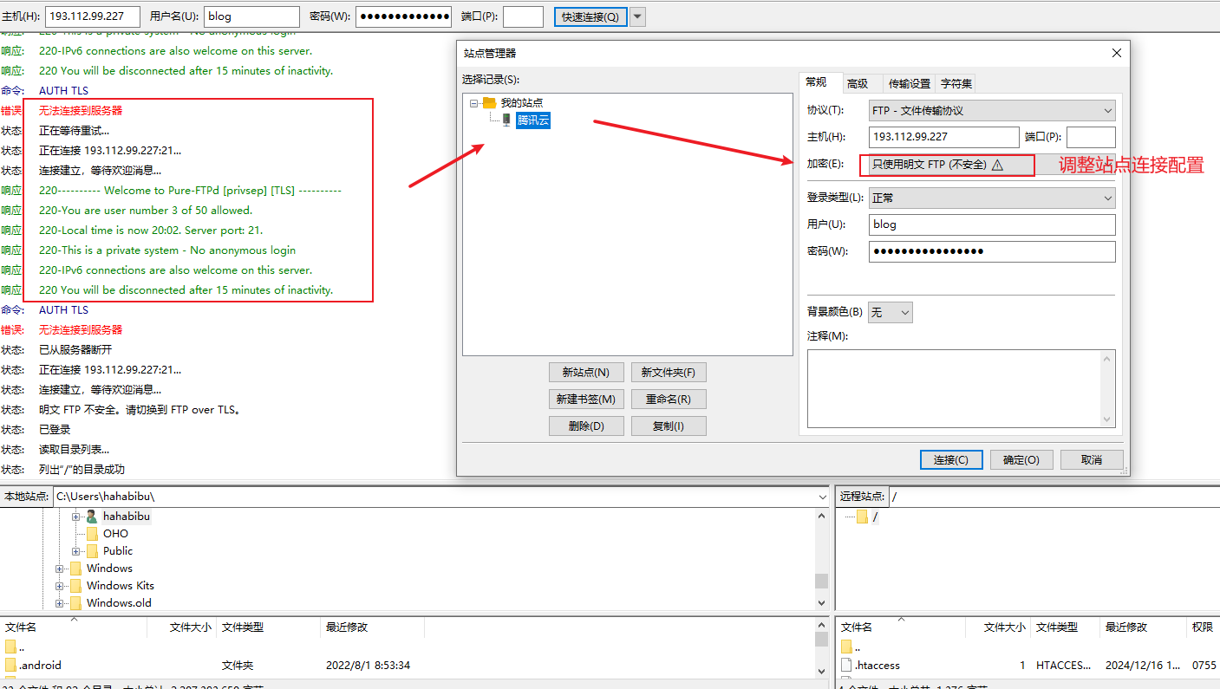Select the Windows Kits folder icon
This screenshot has height=689, width=1220.
(75, 586)
